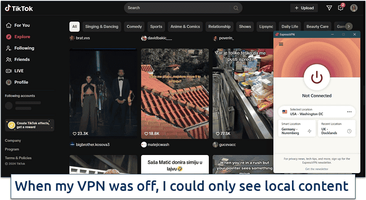The image size is (366, 200).
Task: Choose Smart Location Germany - Nuremberg
Action: tap(297, 128)
